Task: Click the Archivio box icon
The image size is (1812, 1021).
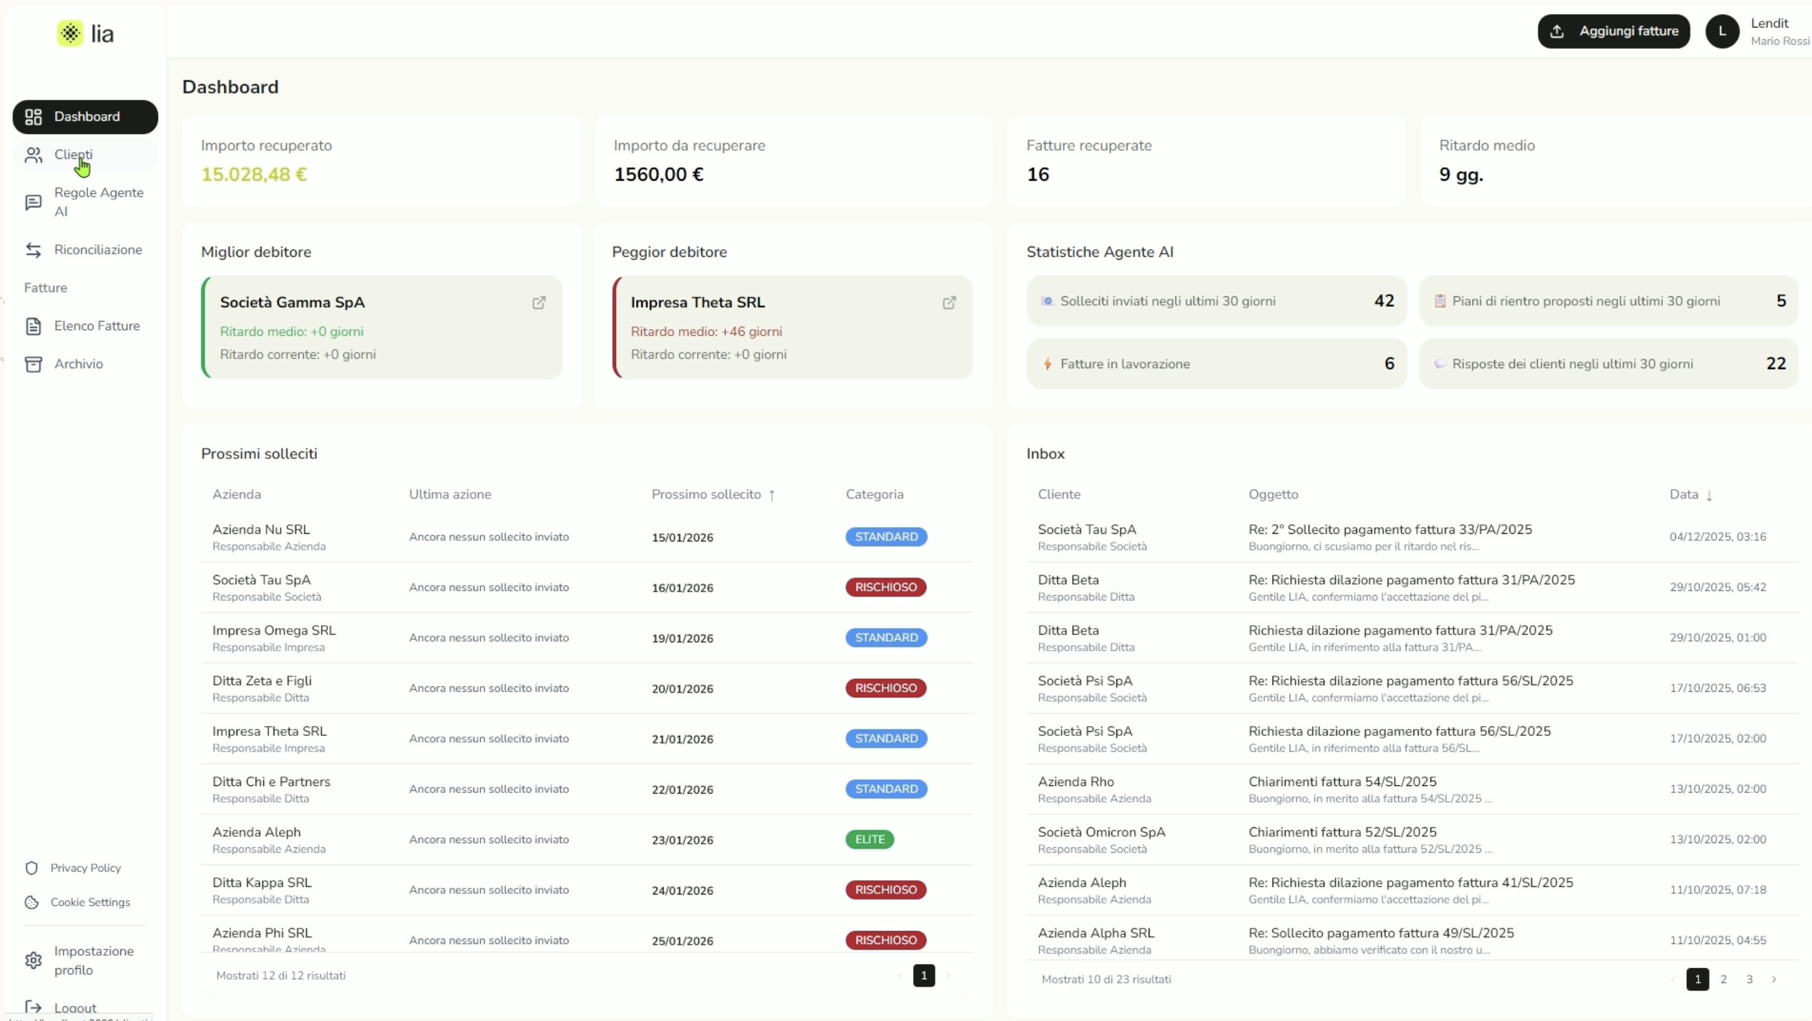Action: pos(33,364)
